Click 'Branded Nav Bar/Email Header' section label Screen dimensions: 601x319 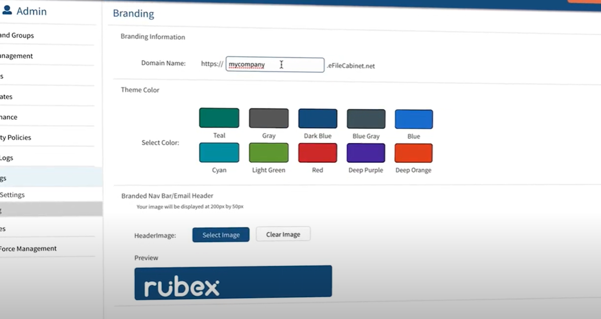pos(167,196)
